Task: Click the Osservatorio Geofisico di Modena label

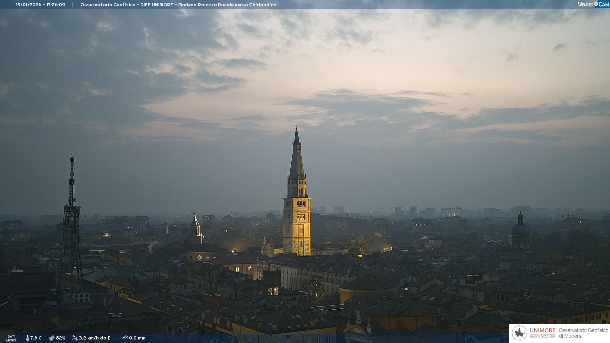Action: coord(583,333)
